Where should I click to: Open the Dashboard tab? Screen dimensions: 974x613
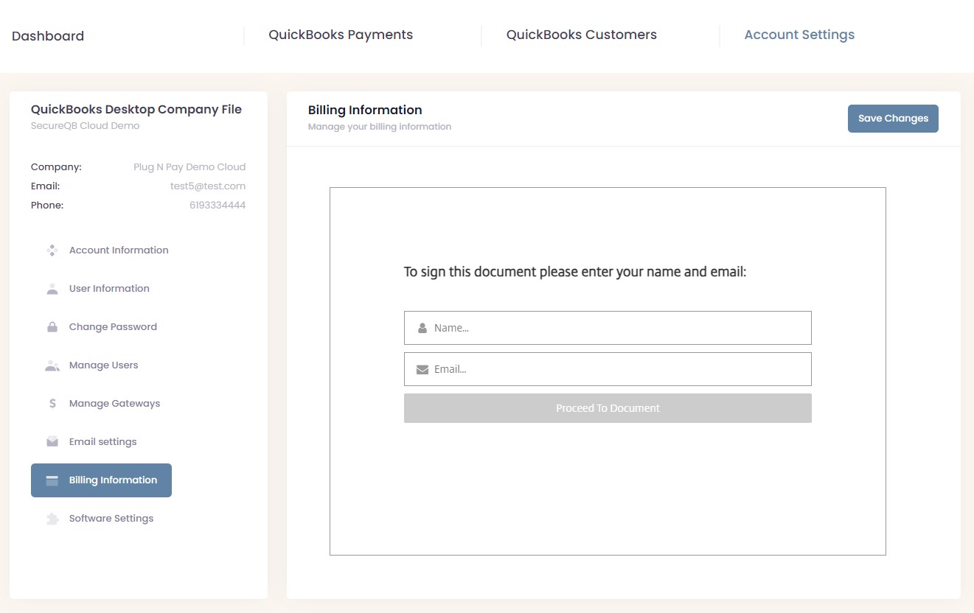click(48, 36)
